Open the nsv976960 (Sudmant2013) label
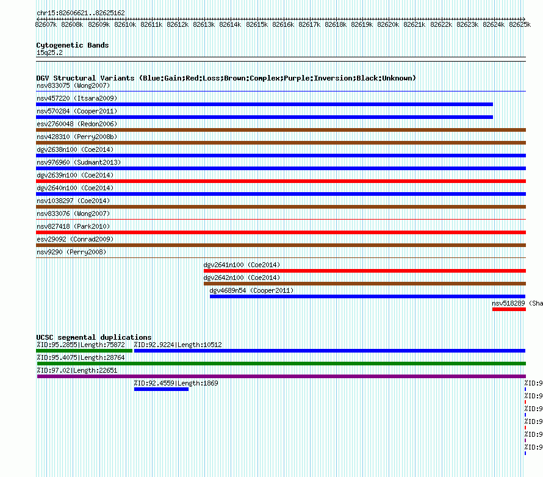Viewport: 543px width, 477px height. click(x=79, y=162)
